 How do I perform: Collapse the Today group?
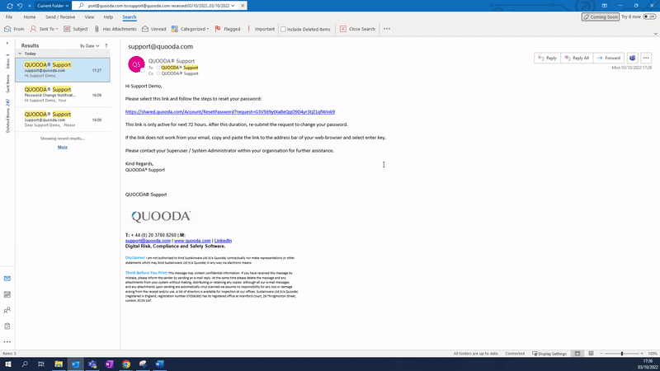[20, 54]
